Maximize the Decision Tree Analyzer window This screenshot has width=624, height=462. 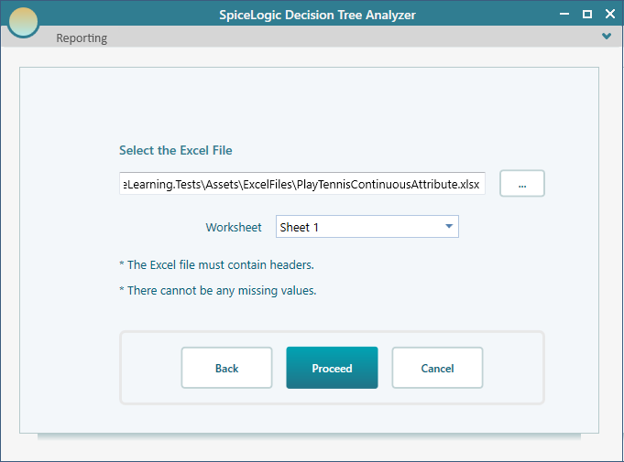(x=587, y=15)
